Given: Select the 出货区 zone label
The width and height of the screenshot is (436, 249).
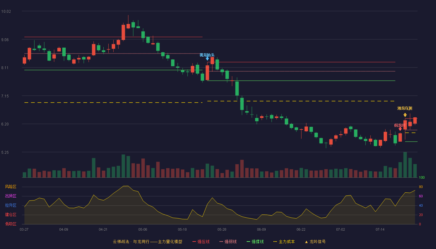Looking at the screenshot, I should pyautogui.click(x=11, y=196).
